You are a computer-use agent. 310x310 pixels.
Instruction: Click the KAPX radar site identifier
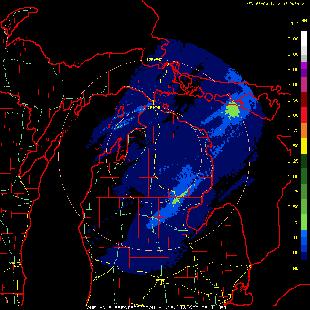click(171, 308)
